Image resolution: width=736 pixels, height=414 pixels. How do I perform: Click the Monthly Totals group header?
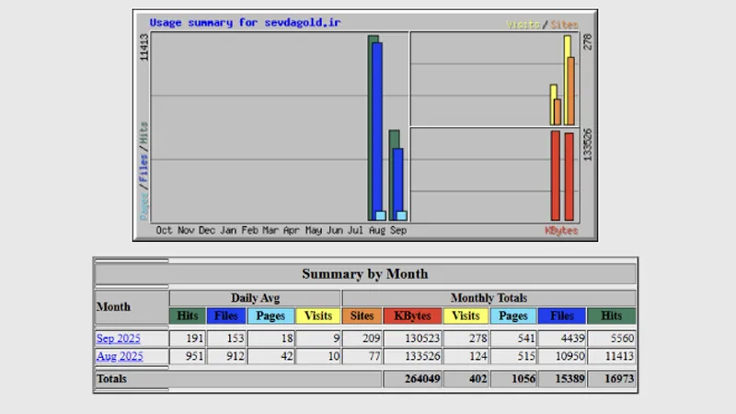click(x=489, y=298)
